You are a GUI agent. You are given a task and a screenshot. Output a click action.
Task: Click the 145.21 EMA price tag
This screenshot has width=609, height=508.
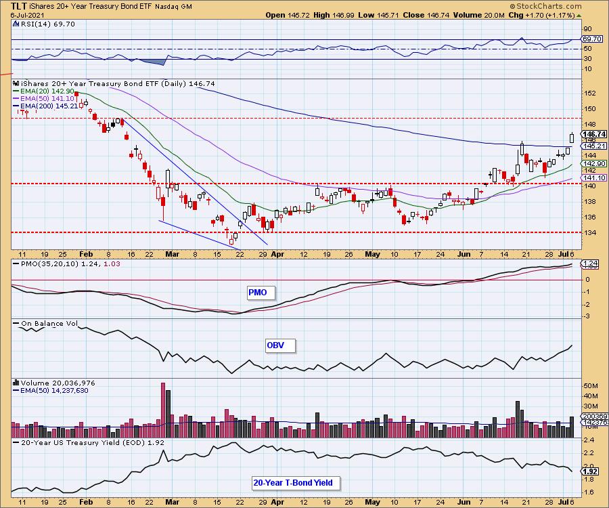tap(594, 146)
